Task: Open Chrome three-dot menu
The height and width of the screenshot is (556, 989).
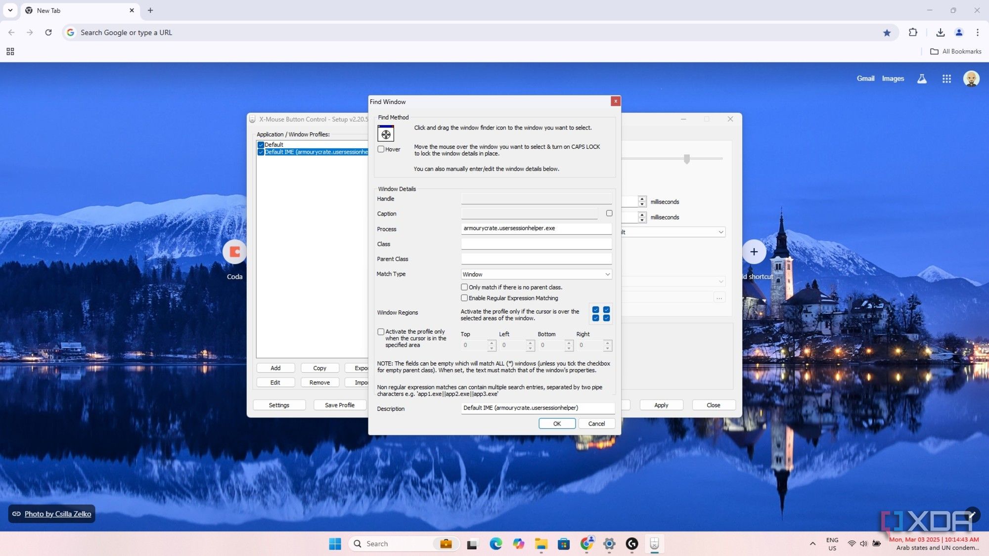Action: [x=978, y=33]
